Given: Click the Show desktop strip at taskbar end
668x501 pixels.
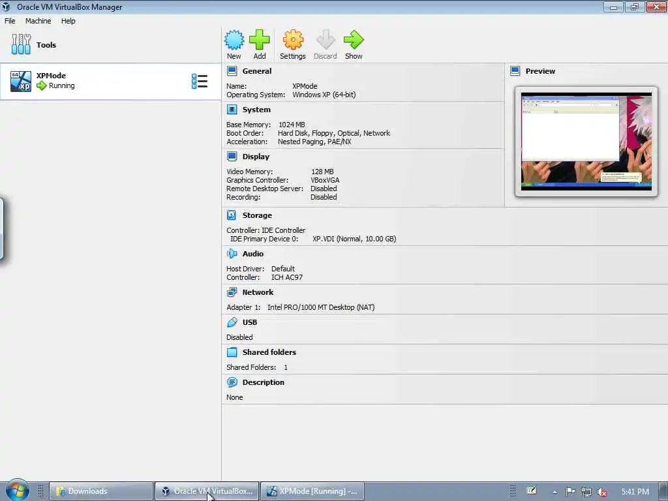Looking at the screenshot, I should 663,491.
